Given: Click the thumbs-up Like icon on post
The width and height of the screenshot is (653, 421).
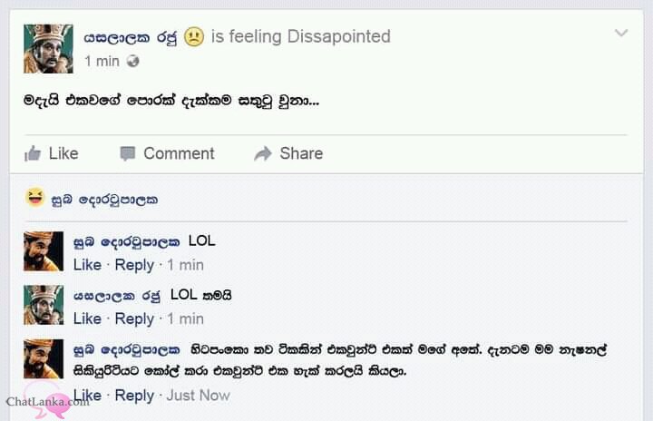Looking at the screenshot, I should [33, 153].
